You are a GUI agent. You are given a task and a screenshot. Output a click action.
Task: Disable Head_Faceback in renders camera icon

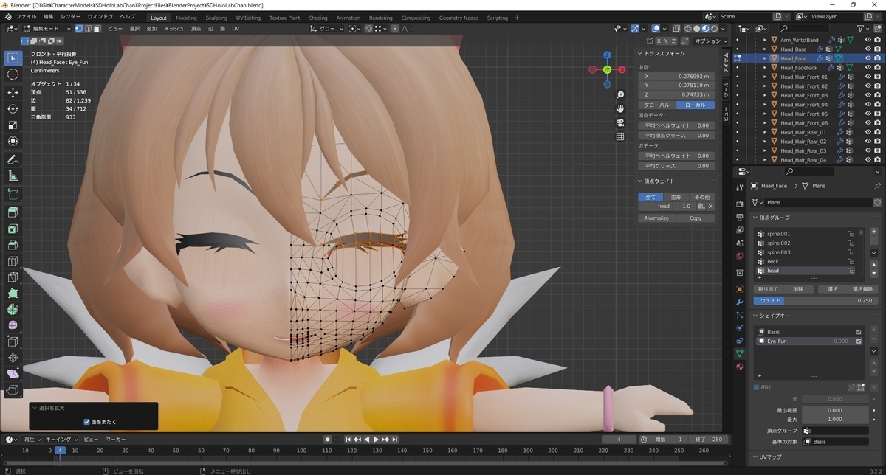[879, 67]
